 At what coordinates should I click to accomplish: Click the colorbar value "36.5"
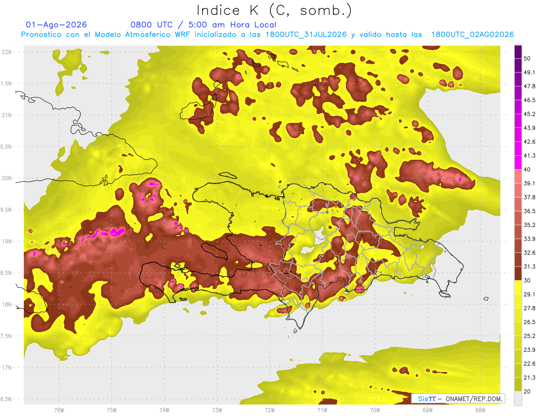[x=529, y=211]
